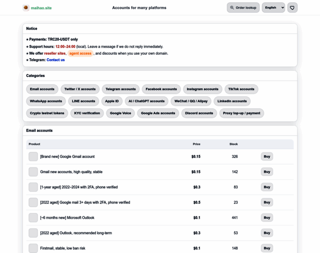The width and height of the screenshot is (320, 253).
Task: Click thumbnail beside Firstmail product
Action: [x=33, y=248]
